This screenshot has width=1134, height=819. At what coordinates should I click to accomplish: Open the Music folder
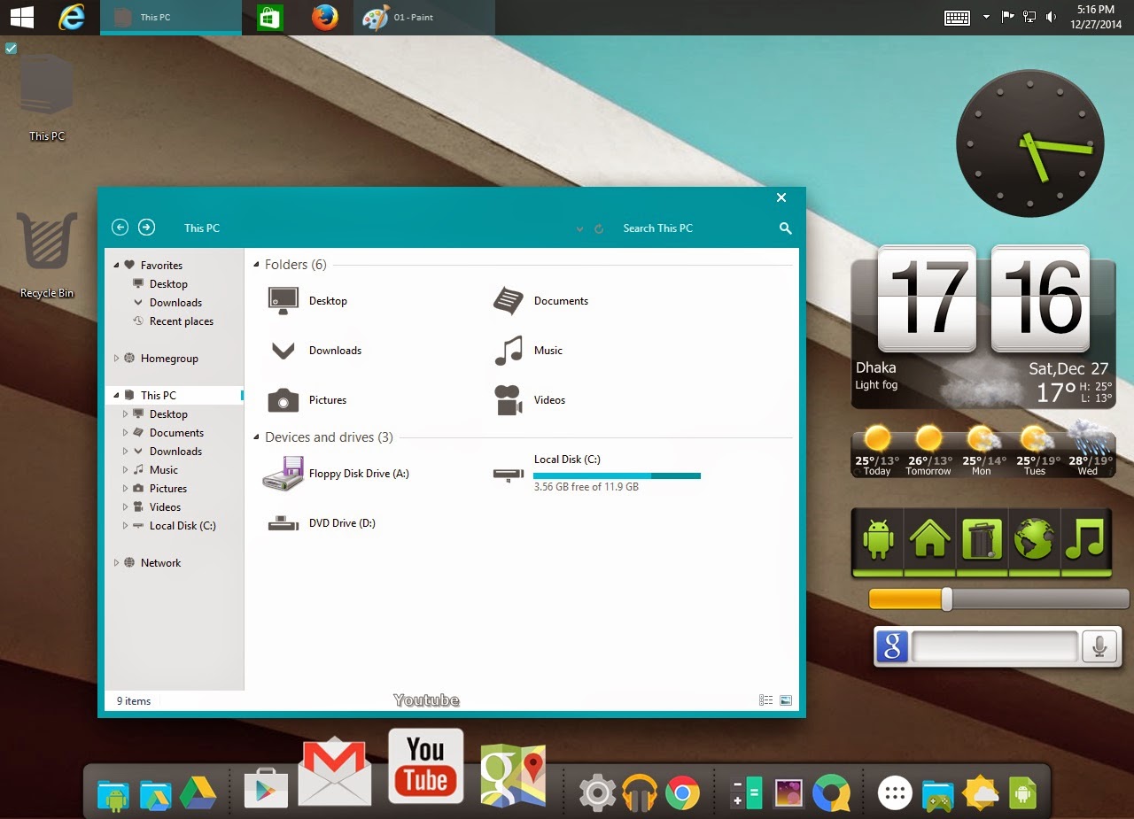[528, 351]
